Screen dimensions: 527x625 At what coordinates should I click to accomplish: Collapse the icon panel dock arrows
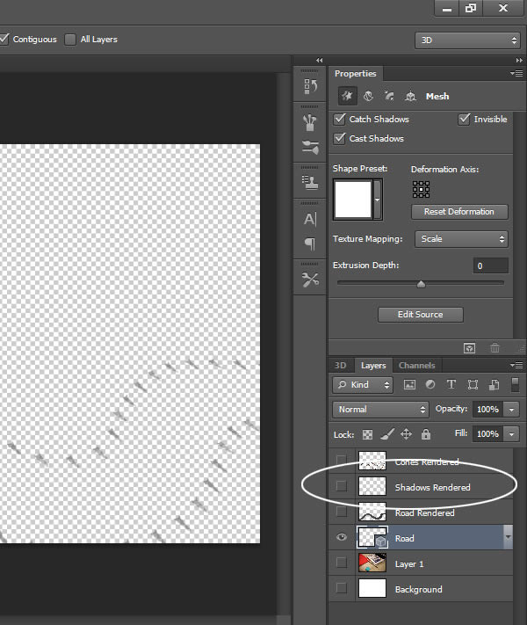click(x=319, y=60)
